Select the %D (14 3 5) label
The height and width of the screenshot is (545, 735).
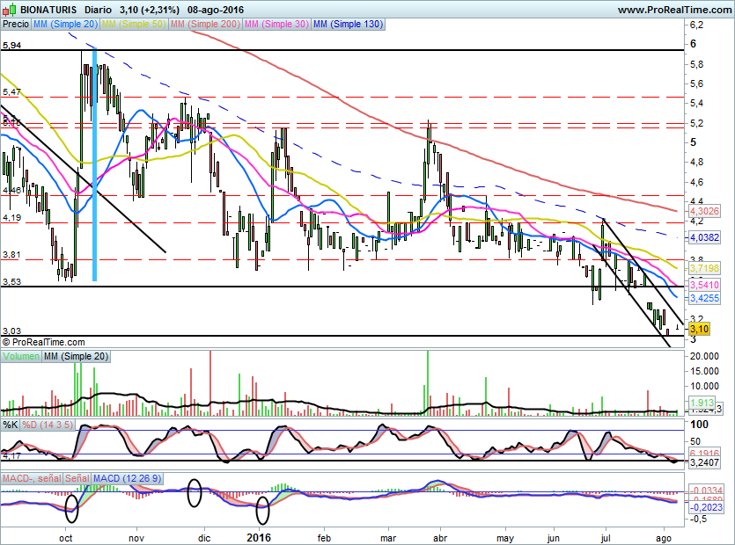48,425
